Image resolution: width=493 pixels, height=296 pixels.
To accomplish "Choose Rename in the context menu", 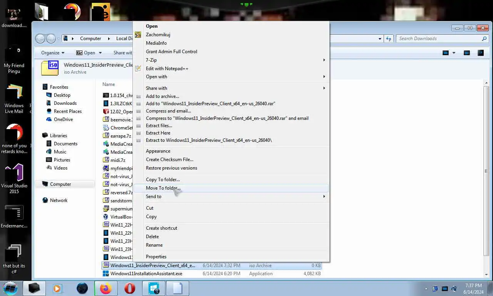I will (231, 245).
